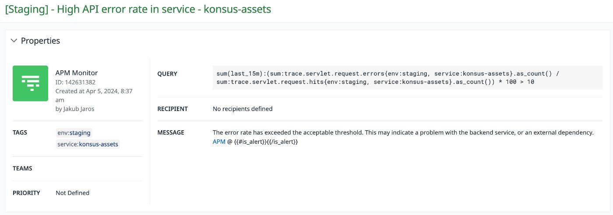Click the green APM Monitor icon

click(x=30, y=83)
